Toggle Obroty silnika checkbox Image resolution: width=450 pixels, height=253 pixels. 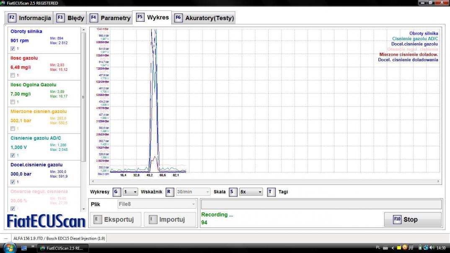13,49
